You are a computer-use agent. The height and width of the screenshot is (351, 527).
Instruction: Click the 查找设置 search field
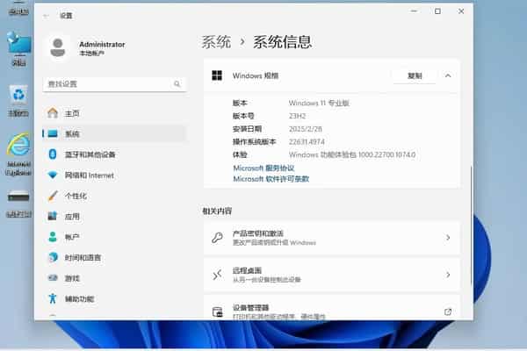click(114, 84)
